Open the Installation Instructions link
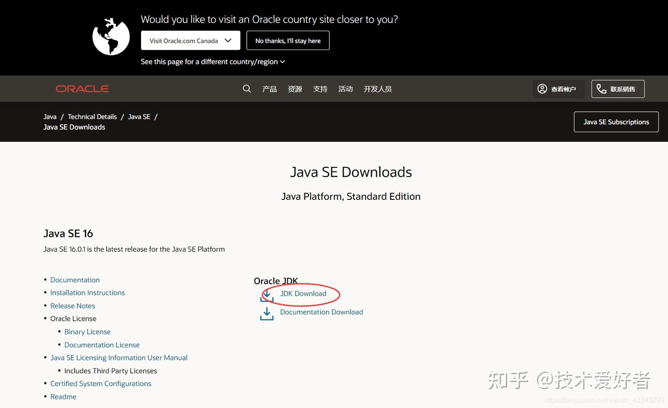This screenshot has width=668, height=408. pos(87,293)
